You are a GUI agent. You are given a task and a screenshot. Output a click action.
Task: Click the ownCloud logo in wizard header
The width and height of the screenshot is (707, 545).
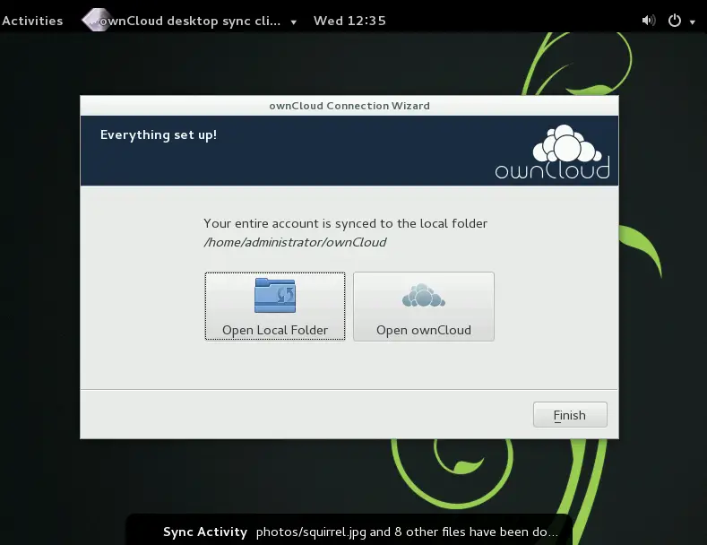pos(553,151)
